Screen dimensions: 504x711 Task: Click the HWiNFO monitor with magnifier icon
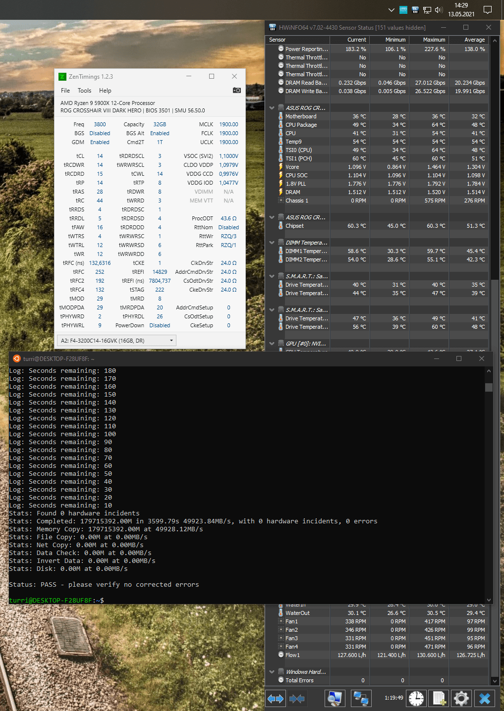point(335,698)
